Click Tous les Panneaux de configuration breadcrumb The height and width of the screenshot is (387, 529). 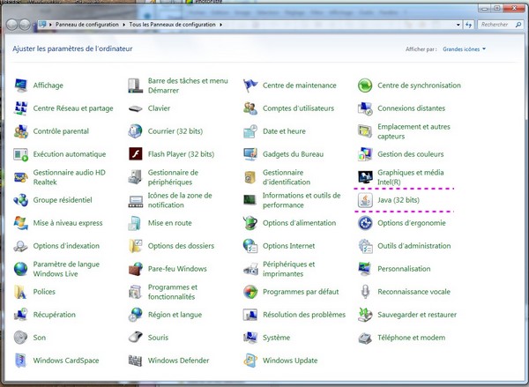point(172,25)
